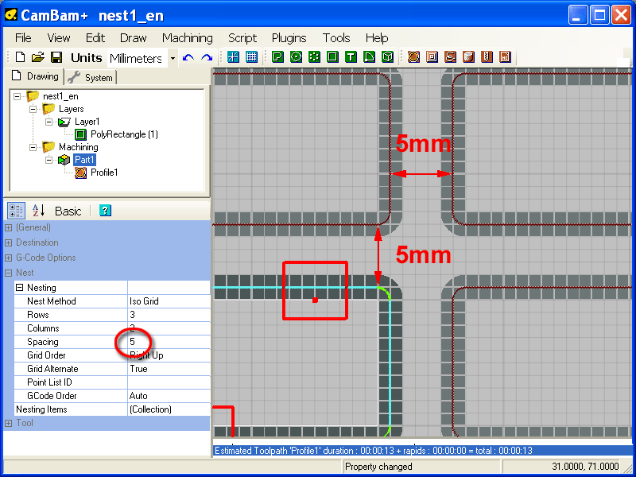Open the Units Millimeters dropdown
Image resolution: width=636 pixels, height=477 pixels.
point(173,58)
